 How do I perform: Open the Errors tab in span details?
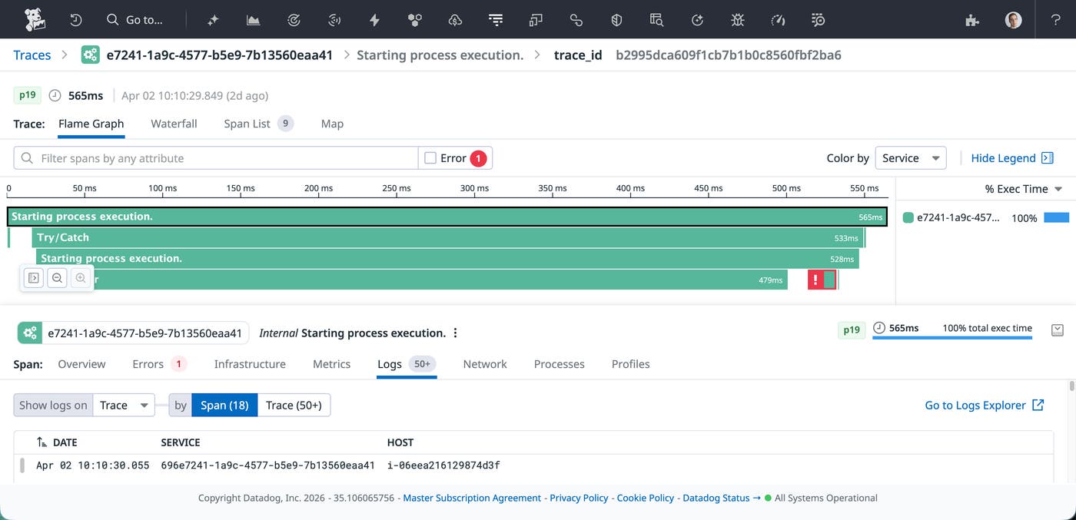pyautogui.click(x=147, y=364)
